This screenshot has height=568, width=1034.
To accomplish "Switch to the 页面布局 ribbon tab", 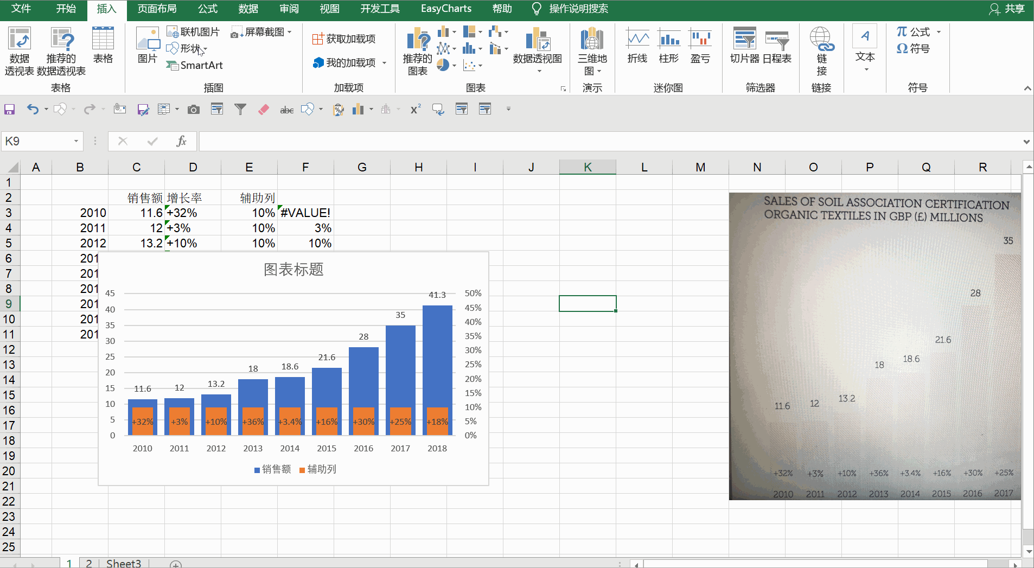I will [x=157, y=9].
